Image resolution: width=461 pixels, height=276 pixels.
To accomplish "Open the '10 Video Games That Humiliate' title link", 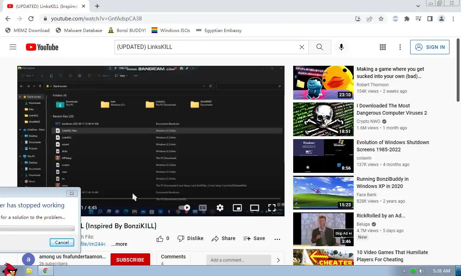I will [392, 256].
